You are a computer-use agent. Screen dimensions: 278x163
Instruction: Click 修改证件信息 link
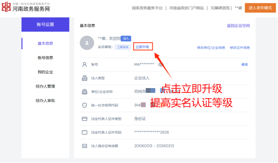[240, 47]
